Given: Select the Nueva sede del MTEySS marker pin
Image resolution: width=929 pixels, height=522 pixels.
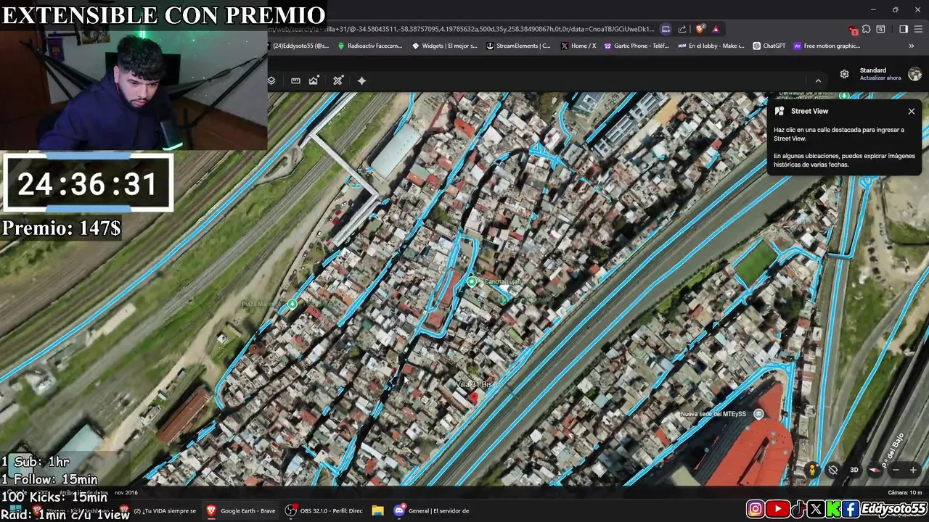Looking at the screenshot, I should pyautogui.click(x=758, y=414).
